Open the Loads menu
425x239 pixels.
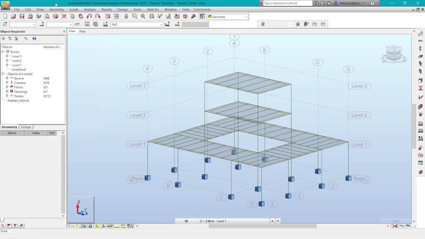[74, 9]
